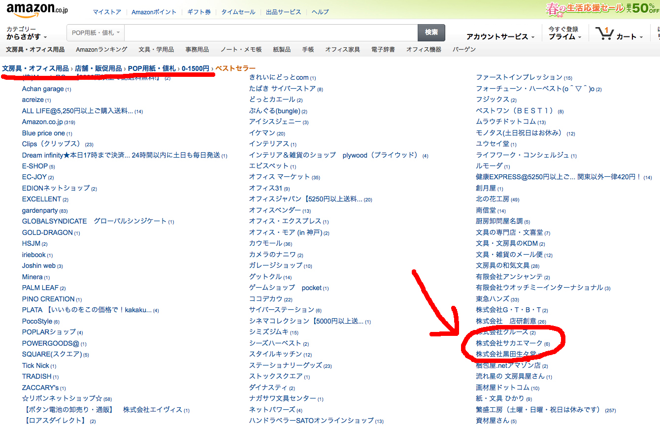Select the 電子辞書 category tab
The width and height of the screenshot is (660, 427).
383,49
